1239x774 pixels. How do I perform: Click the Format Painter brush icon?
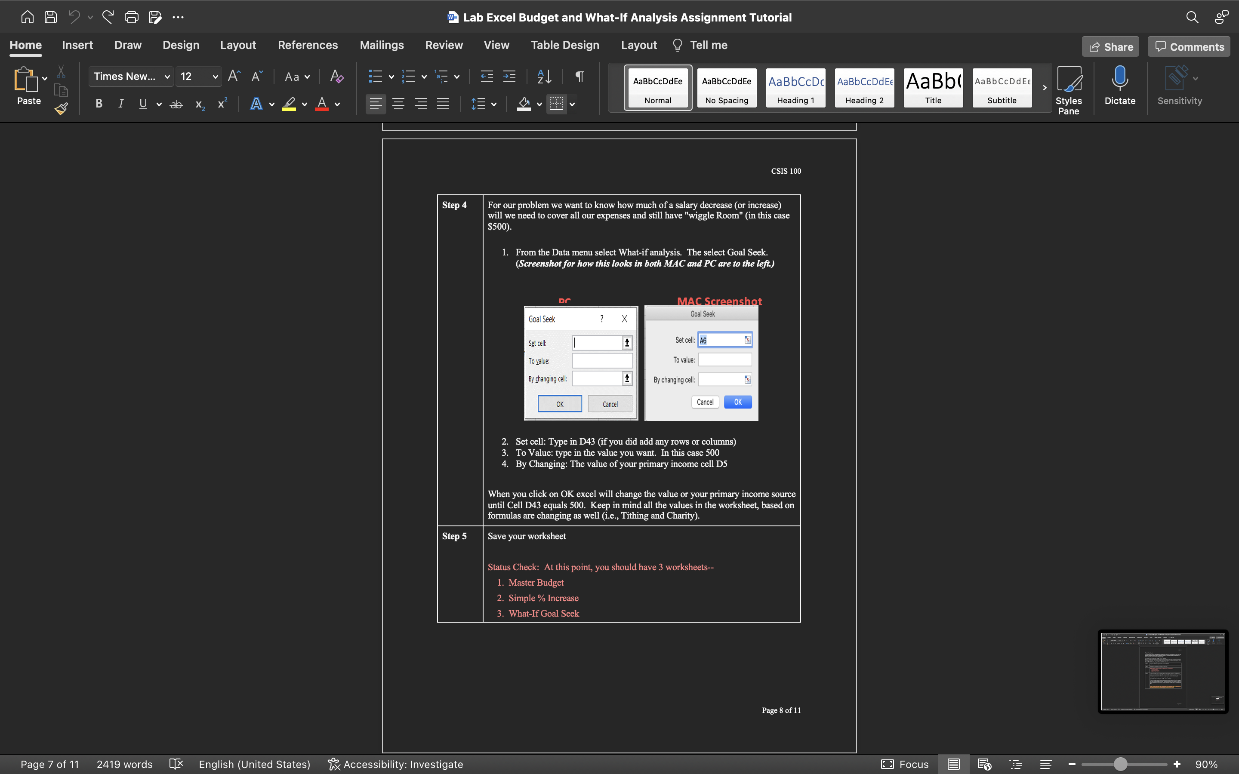[x=62, y=108]
